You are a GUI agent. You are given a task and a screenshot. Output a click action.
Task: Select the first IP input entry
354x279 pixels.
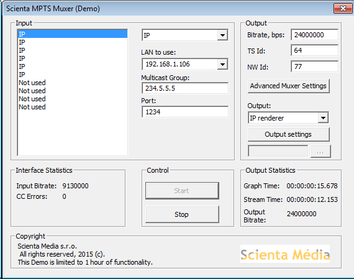[x=73, y=34]
